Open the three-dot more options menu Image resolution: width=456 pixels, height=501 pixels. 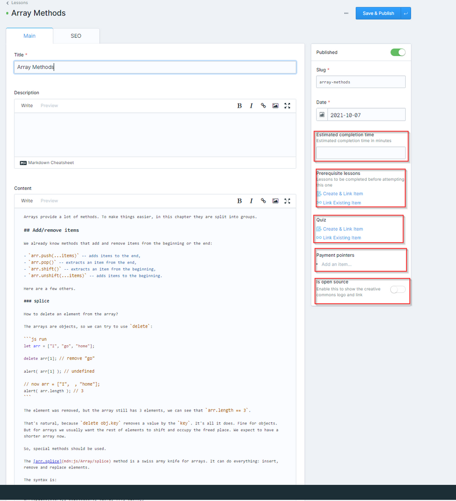346,13
